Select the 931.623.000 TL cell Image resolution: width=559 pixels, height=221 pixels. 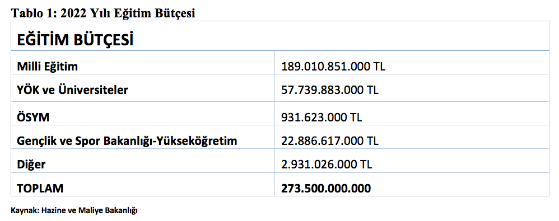pyautogui.click(x=322, y=117)
